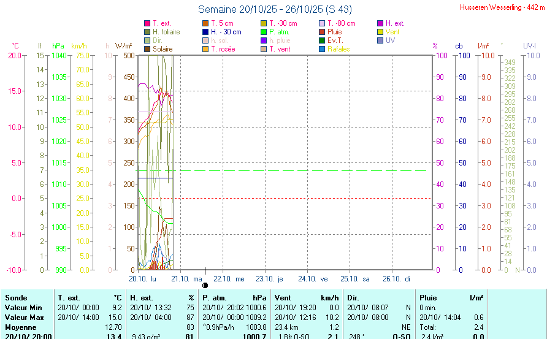547x339 pixels.
Task: Select the 22.10. me day label
Action: [229, 279]
